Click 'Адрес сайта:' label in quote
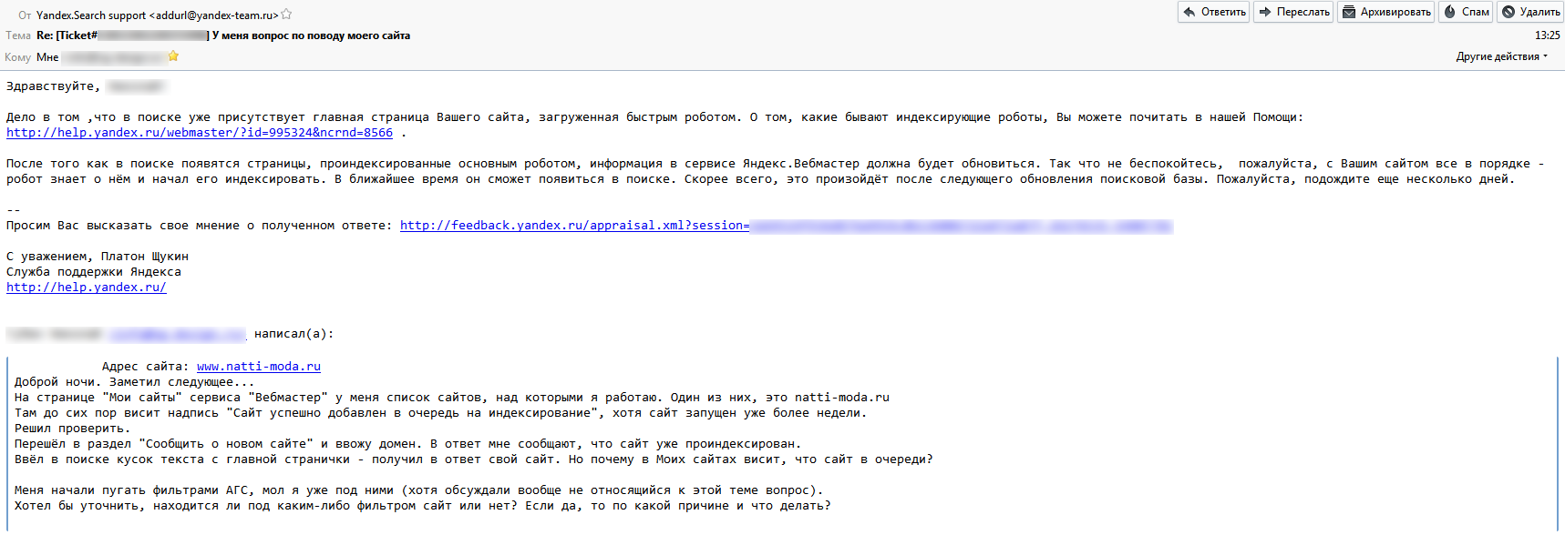This screenshot has height=535, width=1565. click(x=146, y=367)
